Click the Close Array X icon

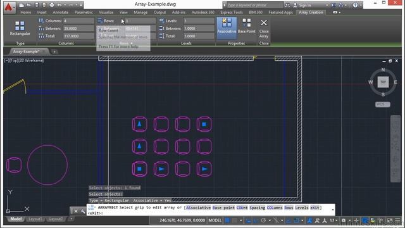pyautogui.click(x=264, y=23)
